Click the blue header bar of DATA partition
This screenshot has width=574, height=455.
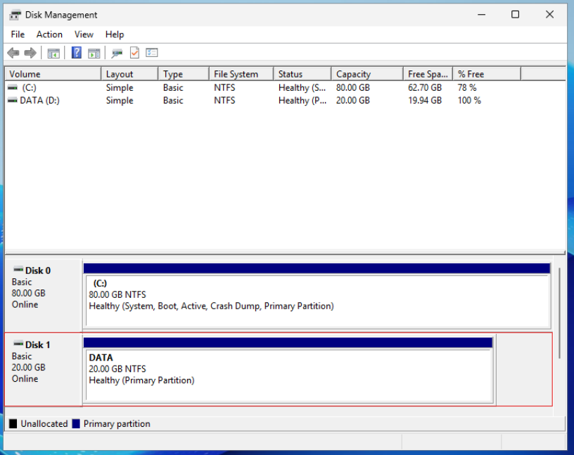click(x=288, y=342)
